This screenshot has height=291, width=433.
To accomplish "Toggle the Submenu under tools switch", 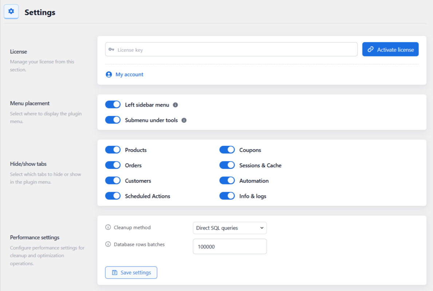I will pyautogui.click(x=113, y=120).
